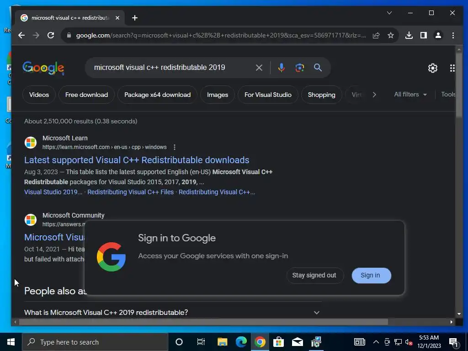This screenshot has width=468, height=351.
Task: Launch Microsoft Edge from the taskbar
Action: coord(241,342)
